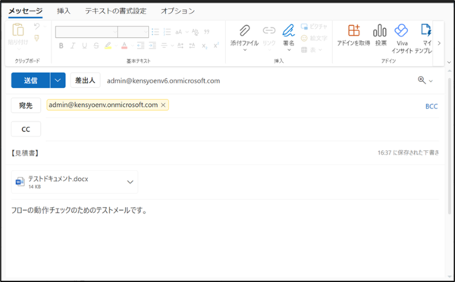This screenshot has width=455, height=282.
Task: Click the sender address admin@kensyoenv6.onmicrosoft.com
Action: [x=163, y=80]
